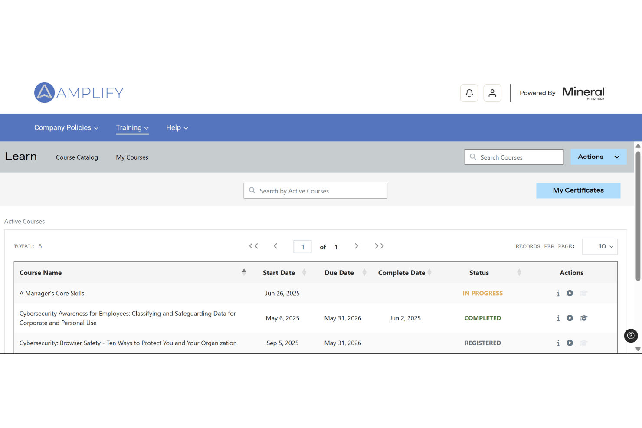Click Cybersecurity: Browser Safety course name
This screenshot has width=642, height=428.
[x=128, y=343]
